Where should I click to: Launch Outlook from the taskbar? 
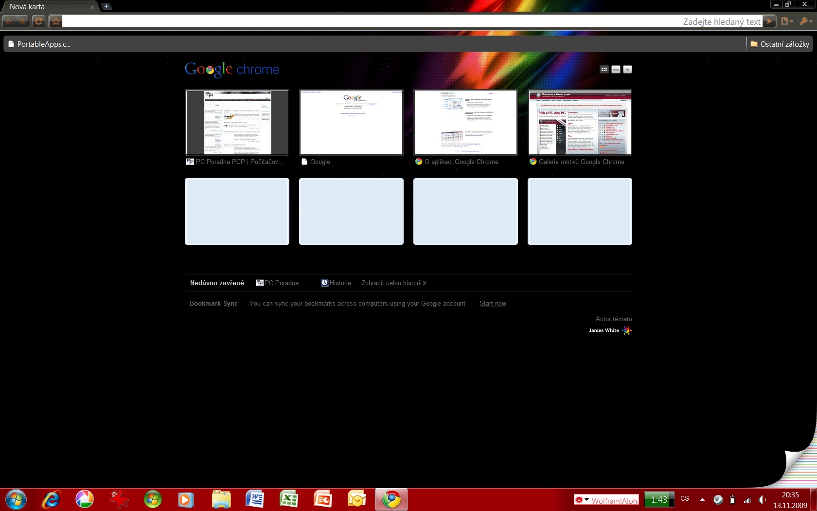click(x=357, y=499)
